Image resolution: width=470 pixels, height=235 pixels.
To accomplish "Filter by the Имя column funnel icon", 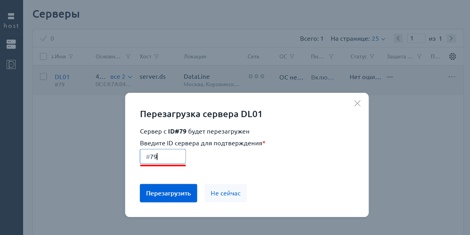I will tap(71, 56).
